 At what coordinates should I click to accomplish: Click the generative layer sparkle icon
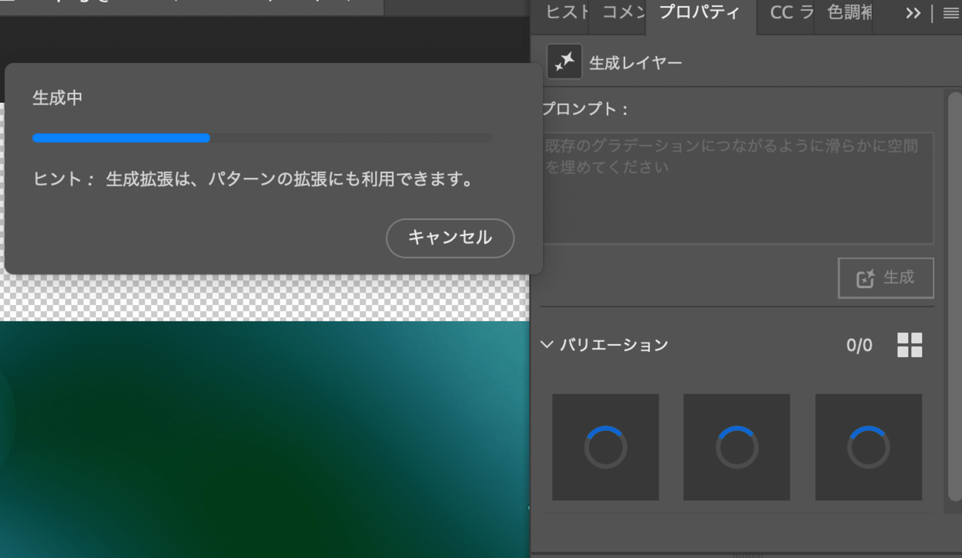tap(564, 62)
